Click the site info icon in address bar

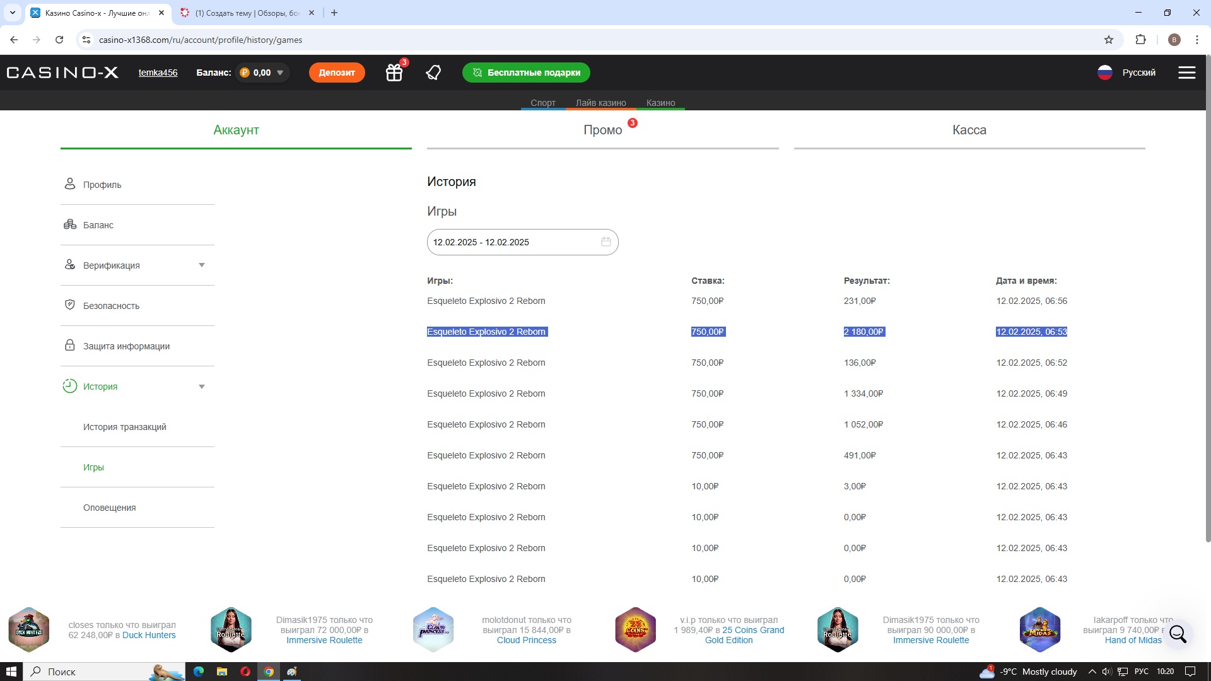click(86, 40)
